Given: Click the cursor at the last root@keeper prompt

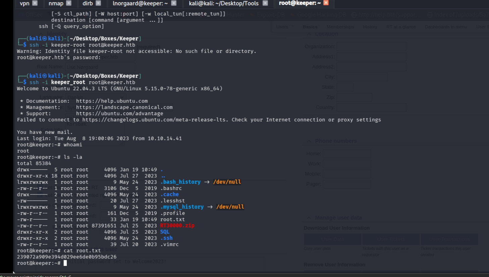Looking at the screenshot, I should point(65,263).
